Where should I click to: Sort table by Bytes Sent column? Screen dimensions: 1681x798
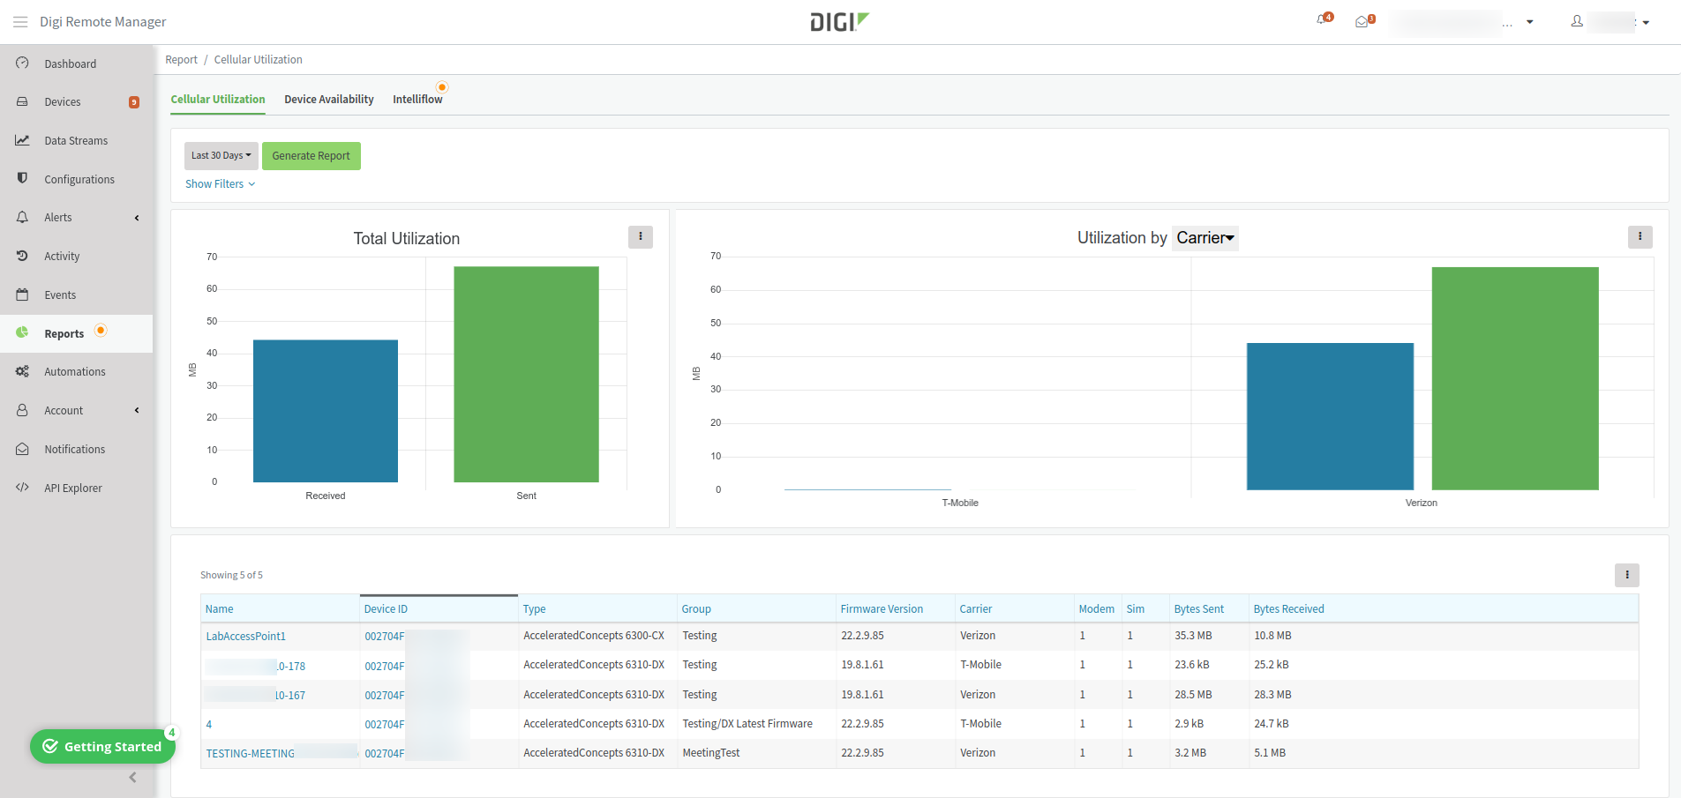tap(1199, 609)
